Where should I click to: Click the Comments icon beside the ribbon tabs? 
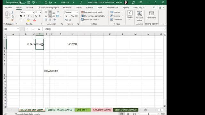tap(154, 8)
